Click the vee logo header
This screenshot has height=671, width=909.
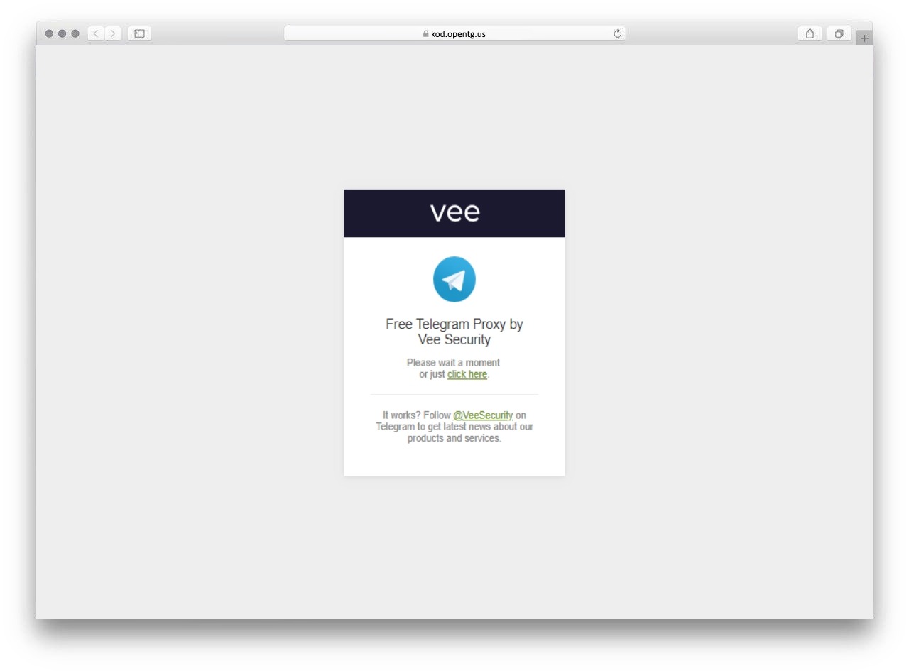(x=455, y=212)
